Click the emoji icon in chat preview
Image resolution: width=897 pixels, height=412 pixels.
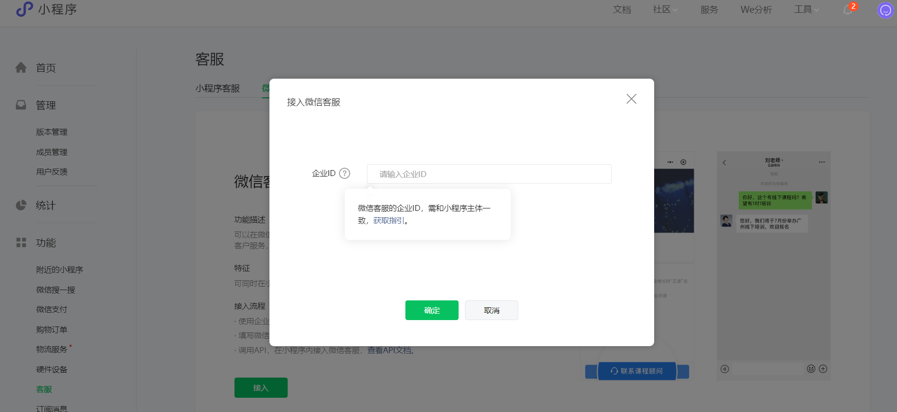pyautogui.click(x=811, y=369)
